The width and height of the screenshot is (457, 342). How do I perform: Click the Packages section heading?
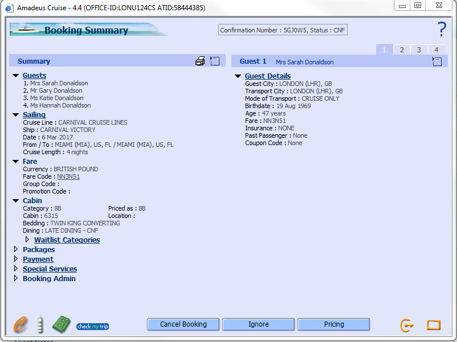tap(39, 250)
